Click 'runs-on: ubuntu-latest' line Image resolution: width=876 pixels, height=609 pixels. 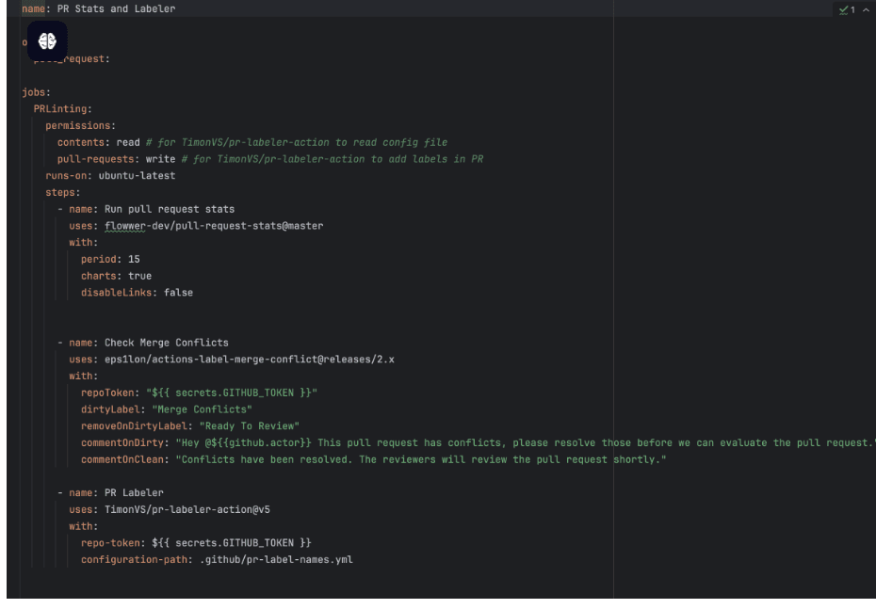pyautogui.click(x=110, y=176)
